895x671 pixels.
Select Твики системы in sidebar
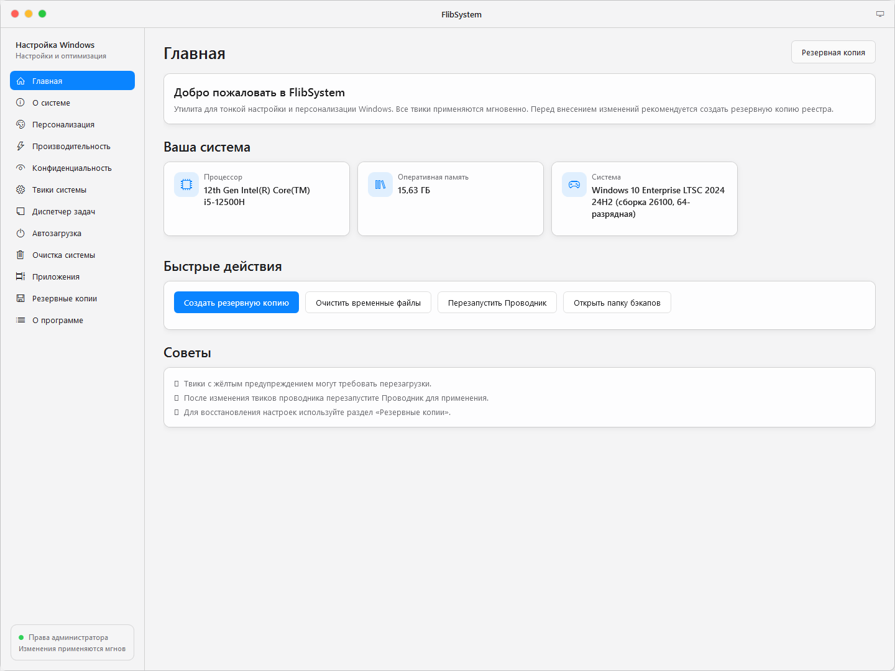[72, 189]
